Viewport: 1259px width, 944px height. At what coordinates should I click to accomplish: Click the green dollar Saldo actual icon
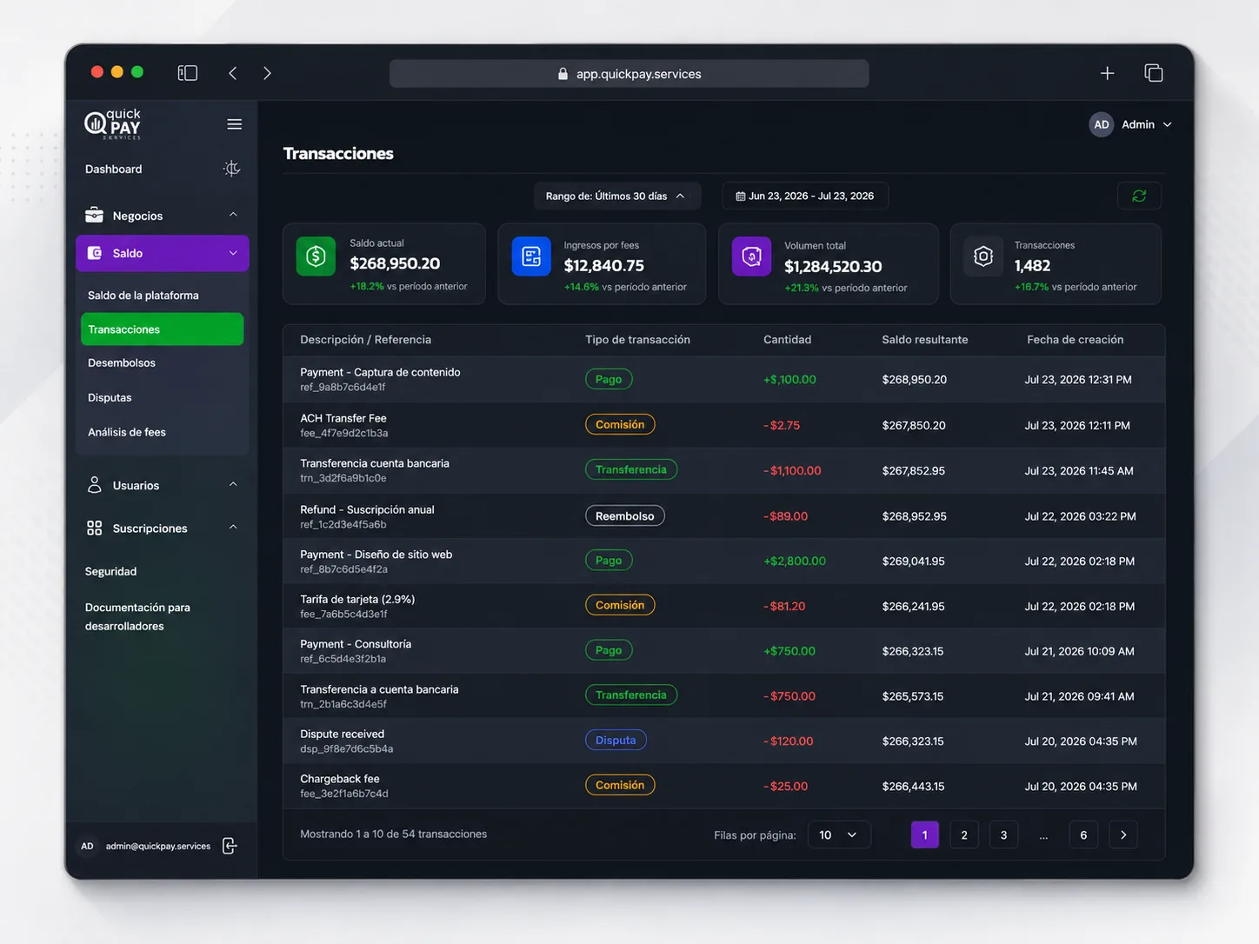coord(316,256)
